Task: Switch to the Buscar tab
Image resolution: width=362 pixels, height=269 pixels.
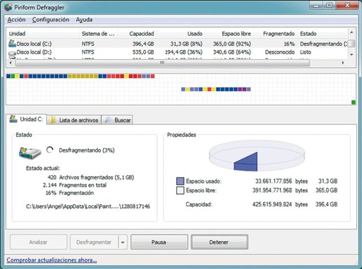Action: [x=118, y=120]
